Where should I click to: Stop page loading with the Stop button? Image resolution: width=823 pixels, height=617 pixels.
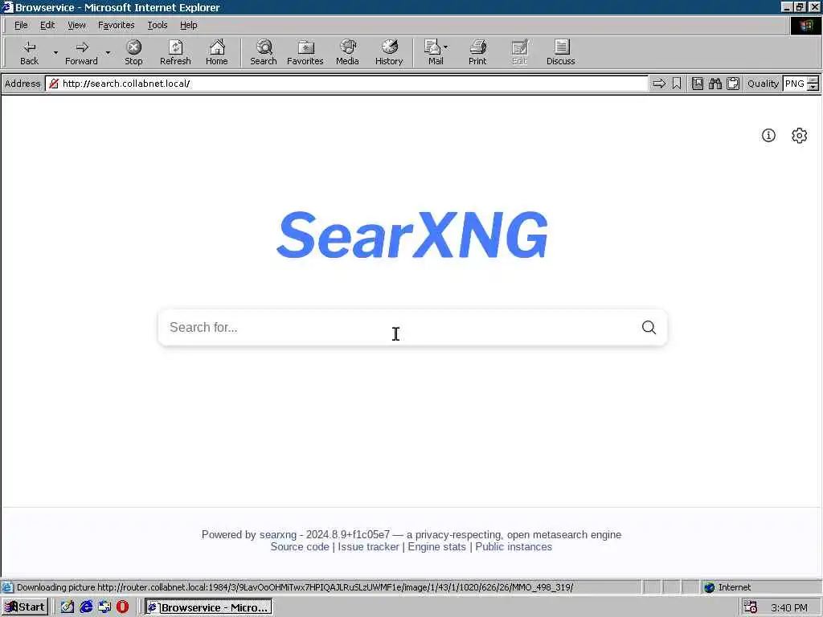coord(133,52)
